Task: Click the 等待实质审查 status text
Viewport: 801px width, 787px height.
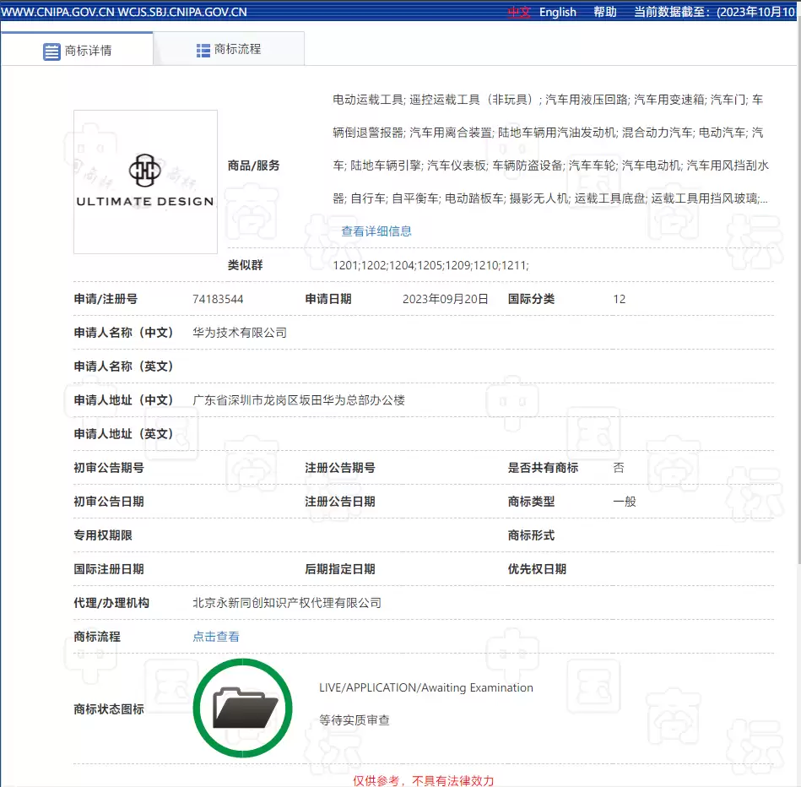Action: pyautogui.click(x=354, y=721)
